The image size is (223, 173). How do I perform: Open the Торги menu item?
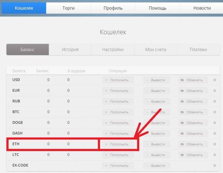click(68, 8)
